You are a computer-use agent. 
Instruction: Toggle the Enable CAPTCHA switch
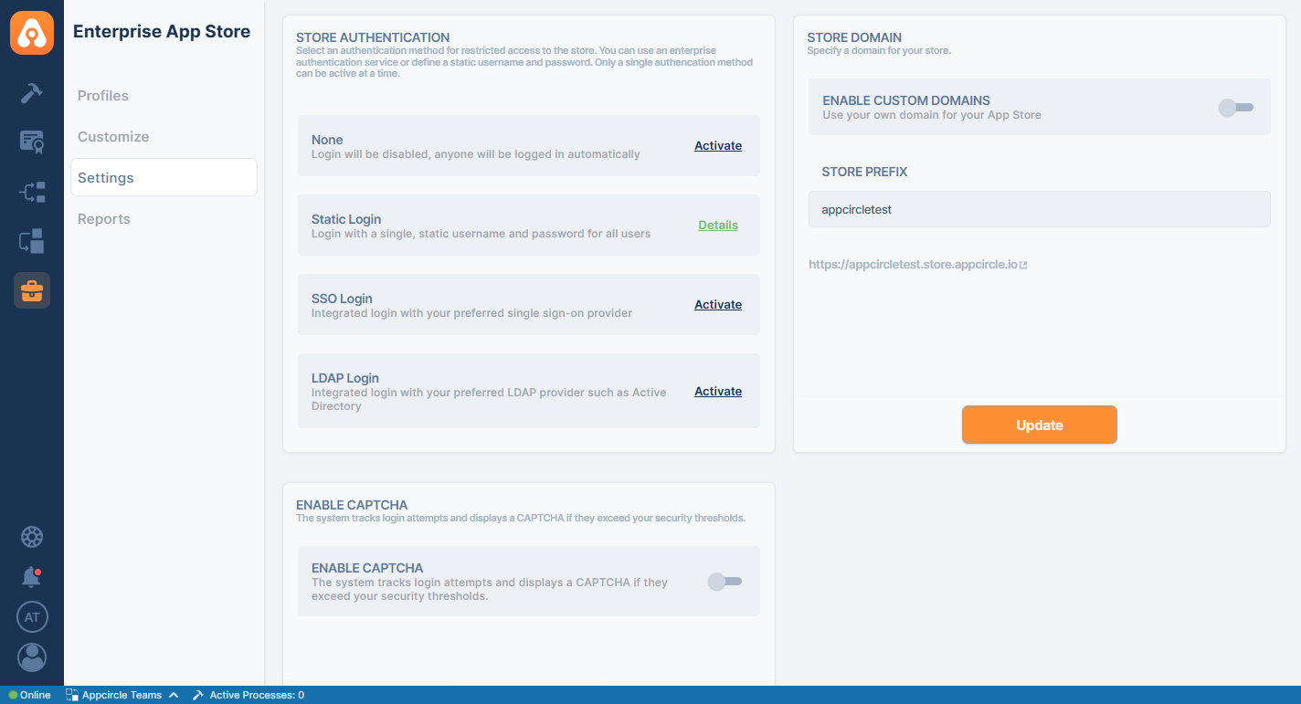point(725,582)
